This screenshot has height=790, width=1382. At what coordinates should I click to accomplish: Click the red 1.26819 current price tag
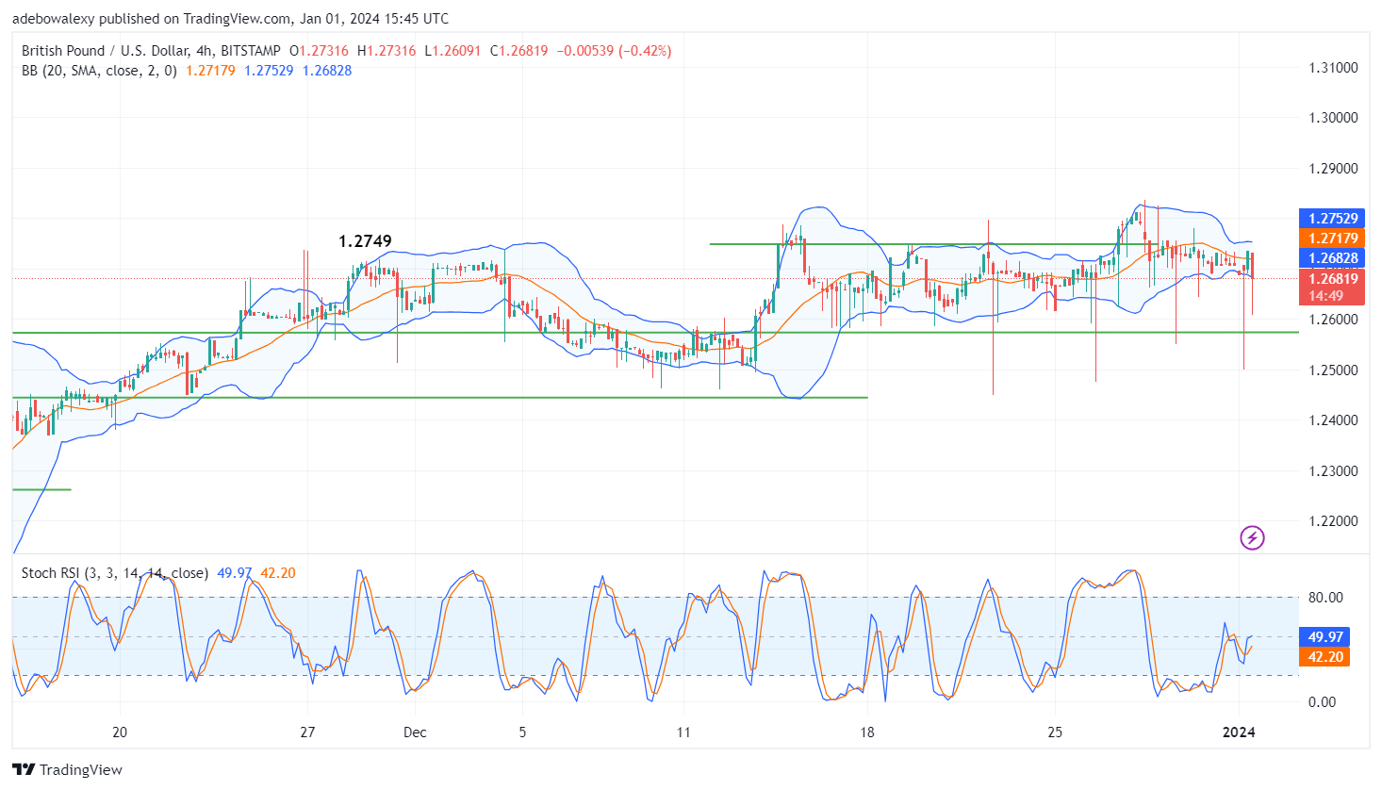pyautogui.click(x=1332, y=278)
